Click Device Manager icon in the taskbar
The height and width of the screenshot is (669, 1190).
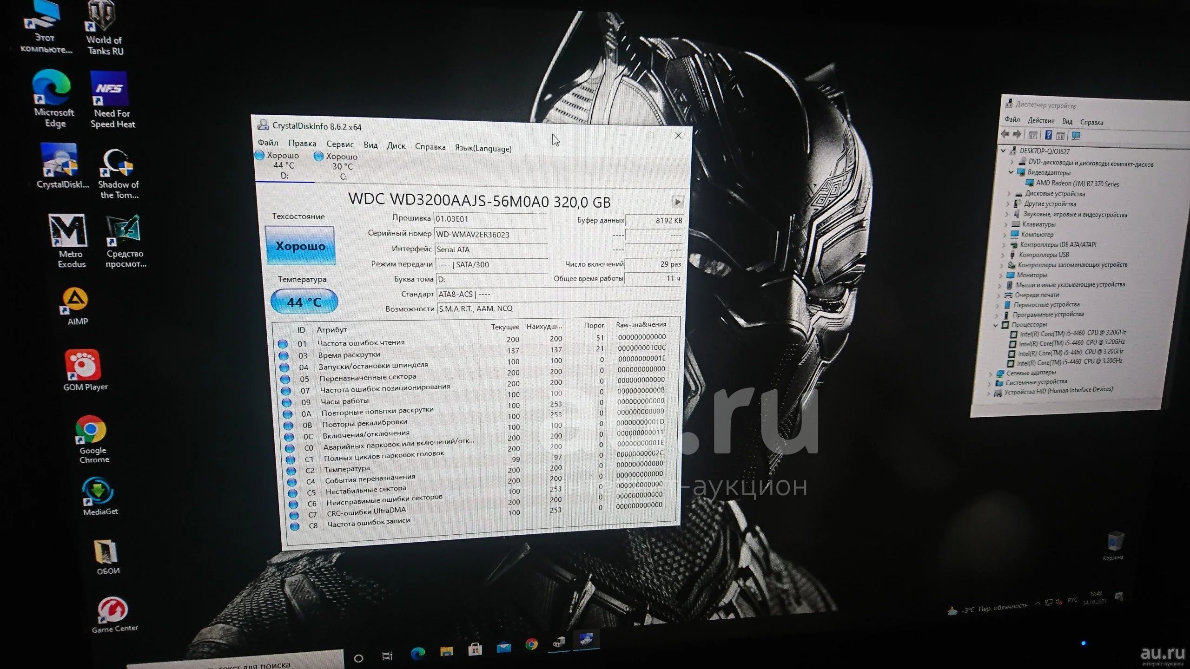pos(559,643)
